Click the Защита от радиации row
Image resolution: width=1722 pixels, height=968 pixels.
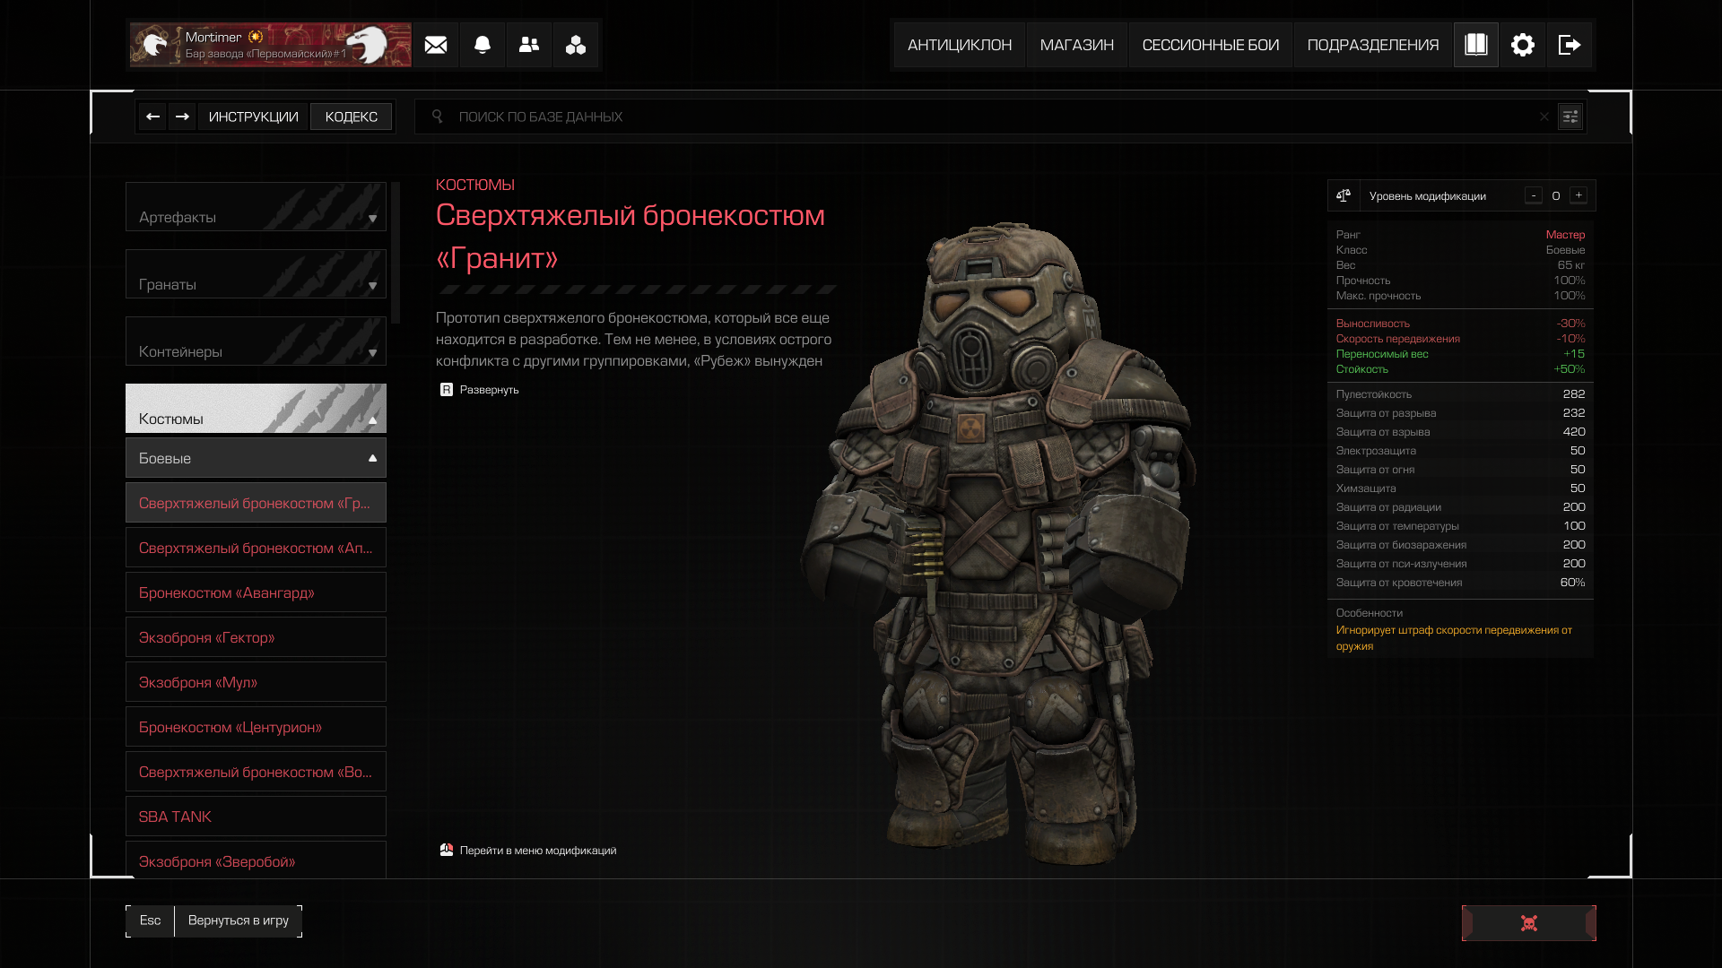click(1460, 507)
